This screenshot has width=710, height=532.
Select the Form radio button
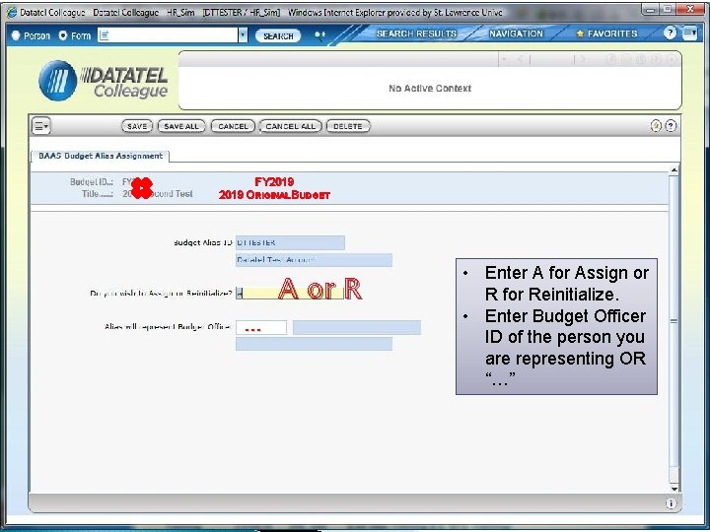(63, 35)
